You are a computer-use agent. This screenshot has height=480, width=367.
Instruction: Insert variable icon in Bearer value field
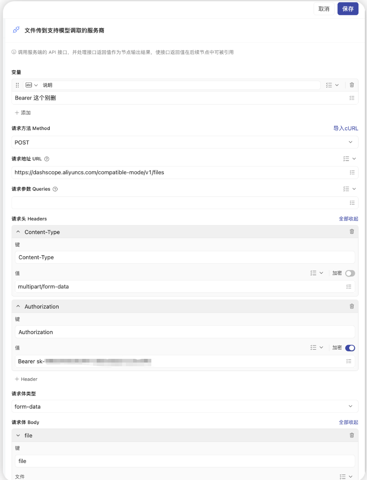coord(348,361)
